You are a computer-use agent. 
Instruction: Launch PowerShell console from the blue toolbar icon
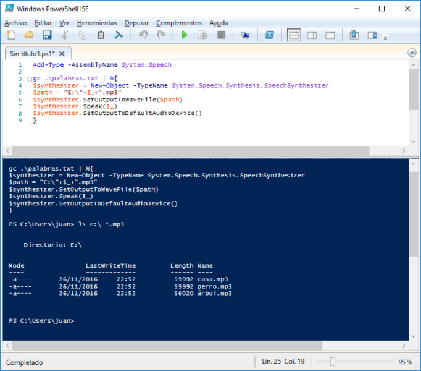pyautogui.click(x=270, y=35)
